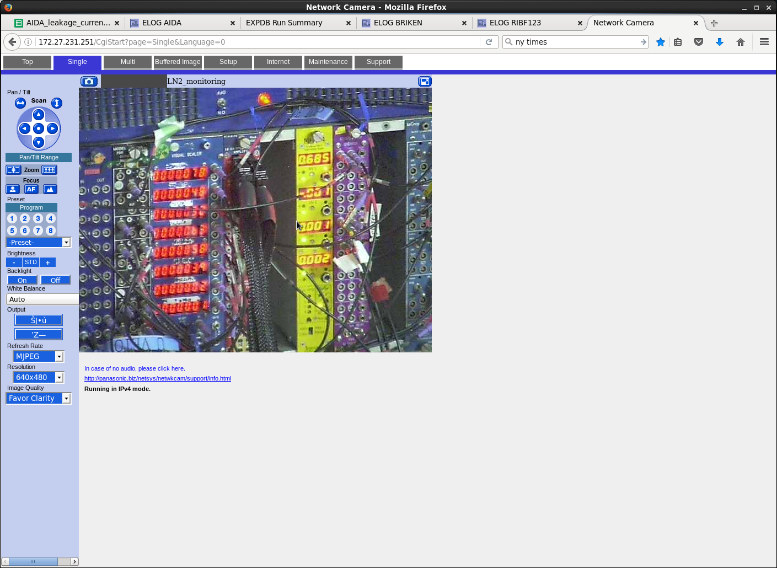The height and width of the screenshot is (568, 777).
Task: Open the Support tab
Action: click(x=378, y=62)
